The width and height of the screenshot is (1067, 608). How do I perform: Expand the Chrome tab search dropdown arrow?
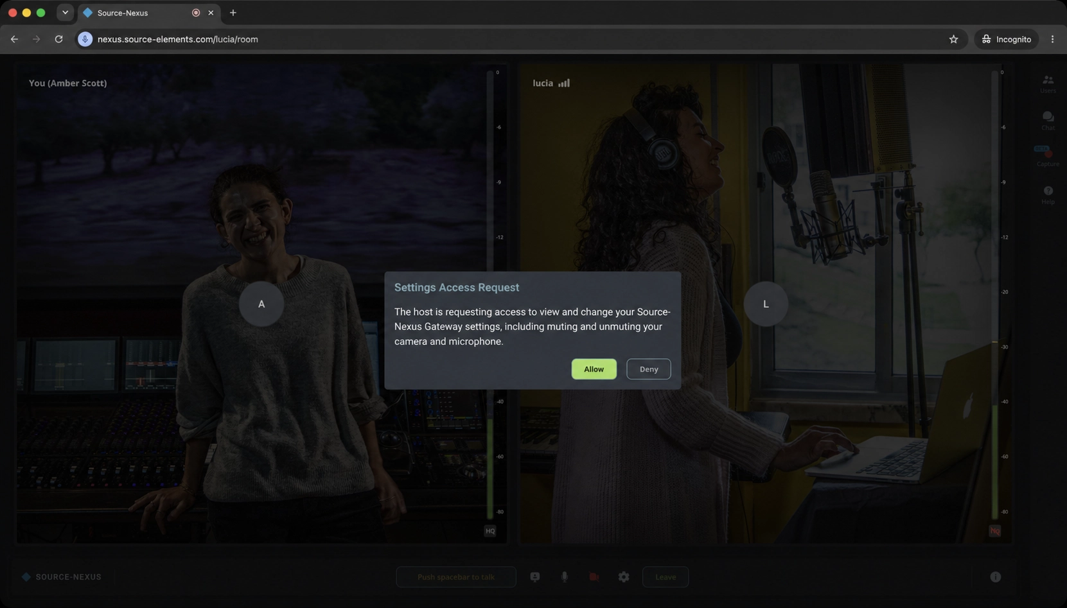point(65,12)
